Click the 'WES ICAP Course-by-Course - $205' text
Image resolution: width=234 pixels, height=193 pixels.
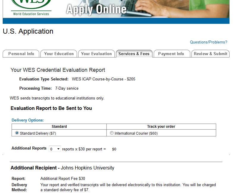pyautogui.click(x=103, y=79)
